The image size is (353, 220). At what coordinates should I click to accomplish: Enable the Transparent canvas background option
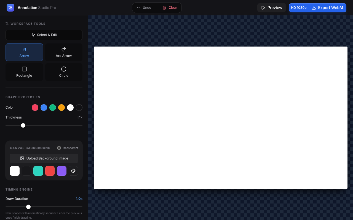coord(59,148)
